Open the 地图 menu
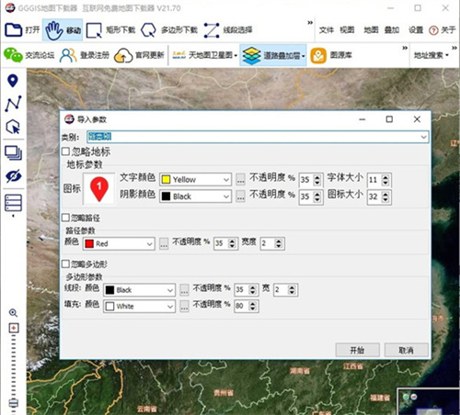The height and width of the screenshot is (415, 460). [x=371, y=30]
